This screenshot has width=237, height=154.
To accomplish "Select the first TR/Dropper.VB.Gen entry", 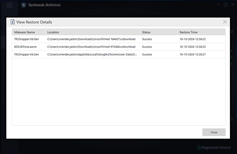I will [x=27, y=39].
